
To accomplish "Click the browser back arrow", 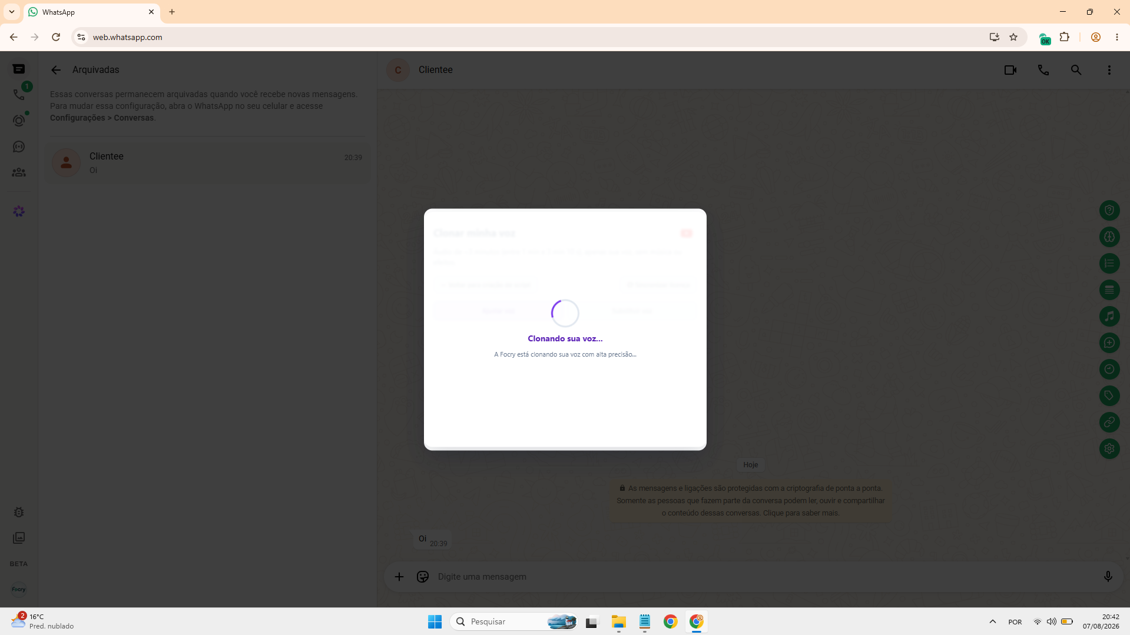I will tap(14, 37).
